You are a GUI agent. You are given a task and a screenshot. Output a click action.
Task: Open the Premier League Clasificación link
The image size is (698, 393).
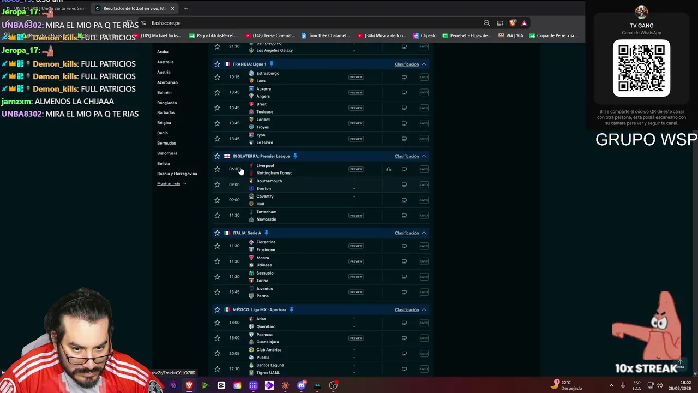[407, 156]
